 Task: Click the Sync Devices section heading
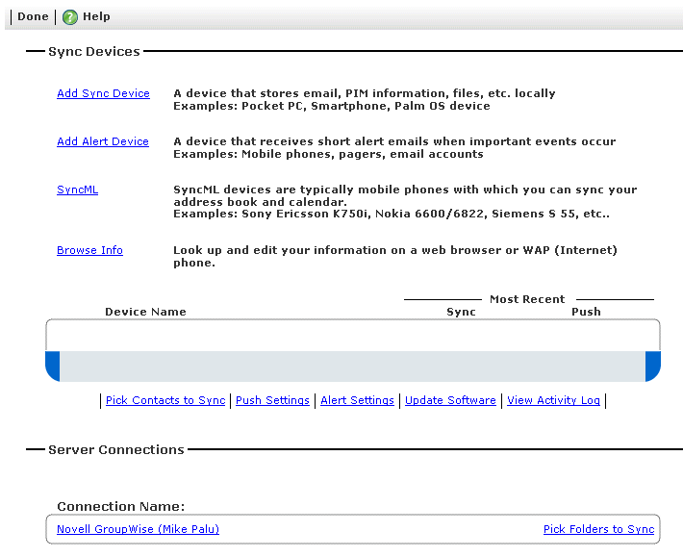point(94,51)
